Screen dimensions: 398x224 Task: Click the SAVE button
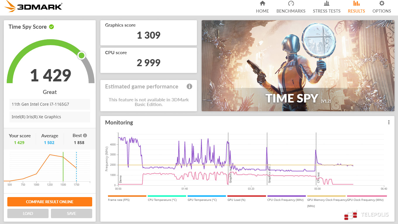pos(71,213)
